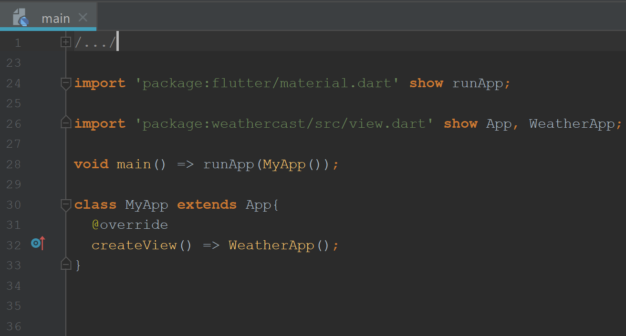Click line number 28 in the gutter
Viewport: 626px width, 336px height.
coord(14,164)
